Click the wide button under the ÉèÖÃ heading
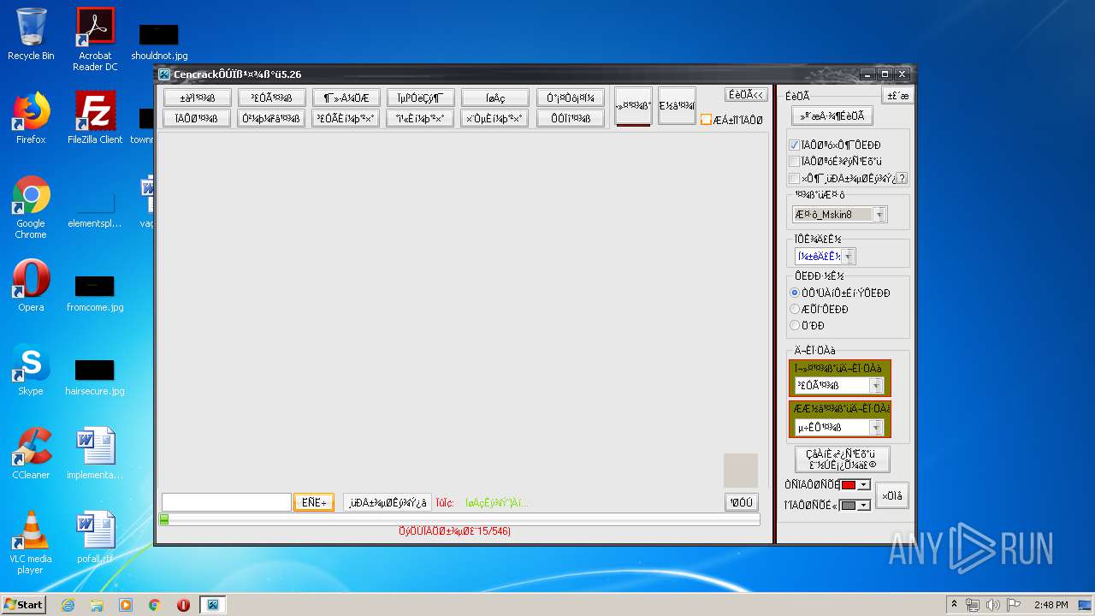1095x616 pixels. tap(832, 116)
